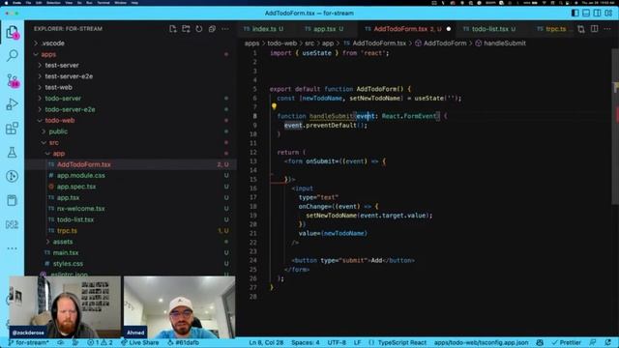Open editor more actions ellipsis
Image resolution: width=619 pixels, height=348 pixels.
click(607, 29)
